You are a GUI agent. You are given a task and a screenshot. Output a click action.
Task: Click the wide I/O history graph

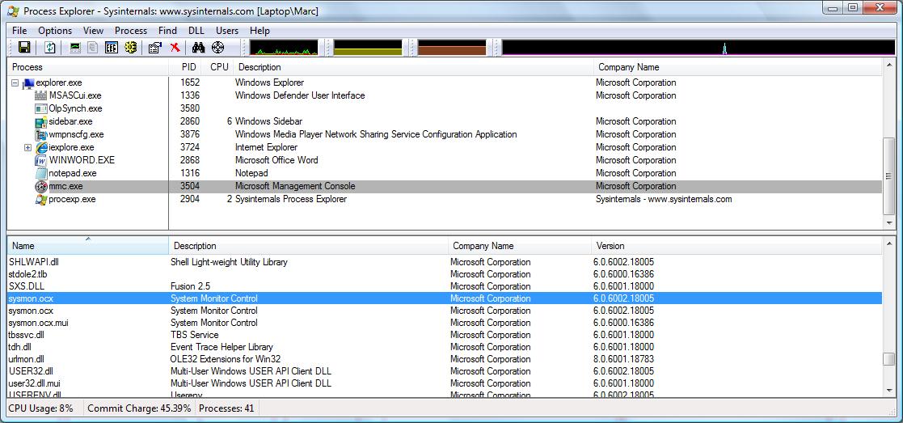[x=698, y=48]
